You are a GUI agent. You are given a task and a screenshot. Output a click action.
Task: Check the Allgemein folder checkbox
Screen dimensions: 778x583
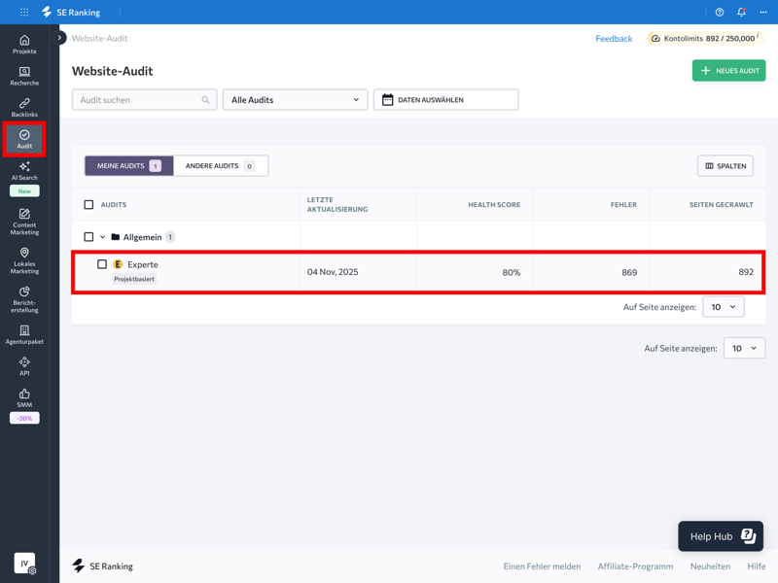click(x=88, y=237)
